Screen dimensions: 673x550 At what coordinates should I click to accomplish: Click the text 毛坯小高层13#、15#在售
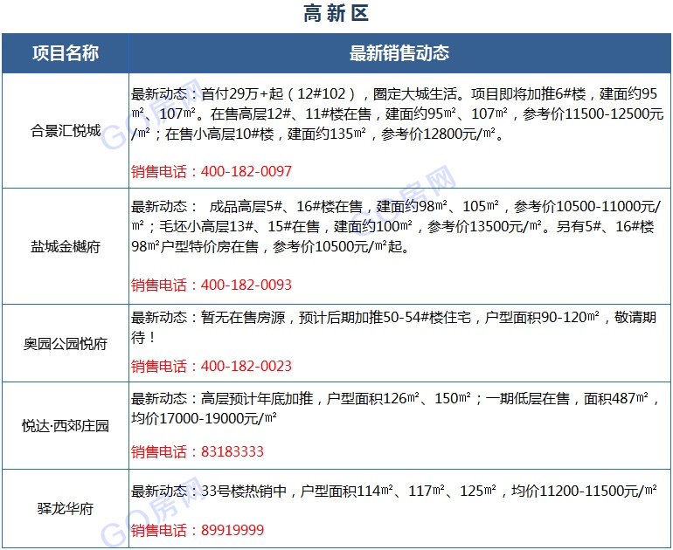239,226
